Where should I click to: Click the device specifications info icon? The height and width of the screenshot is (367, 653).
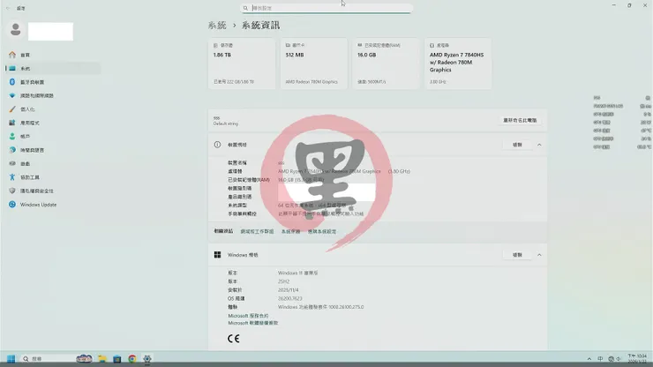[217, 145]
